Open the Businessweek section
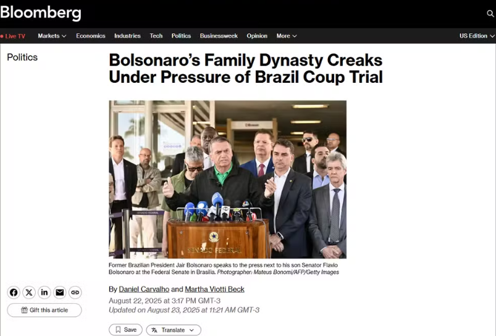 [x=219, y=36]
